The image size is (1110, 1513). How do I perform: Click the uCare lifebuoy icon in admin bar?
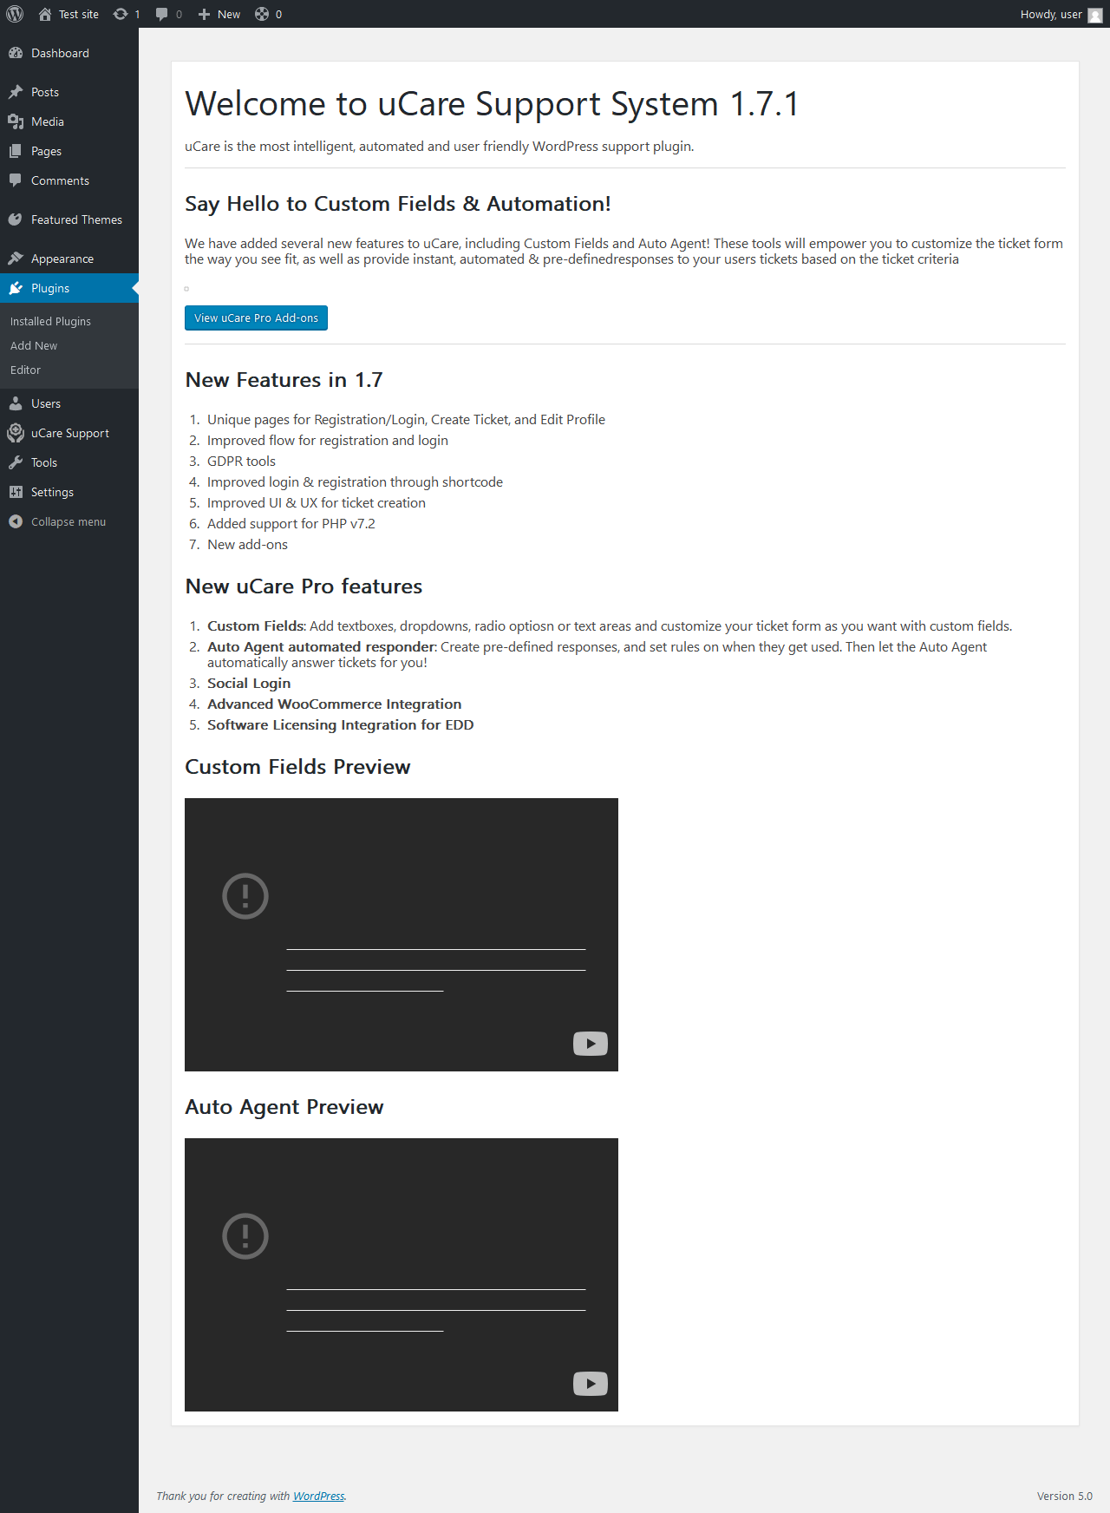coord(262,14)
